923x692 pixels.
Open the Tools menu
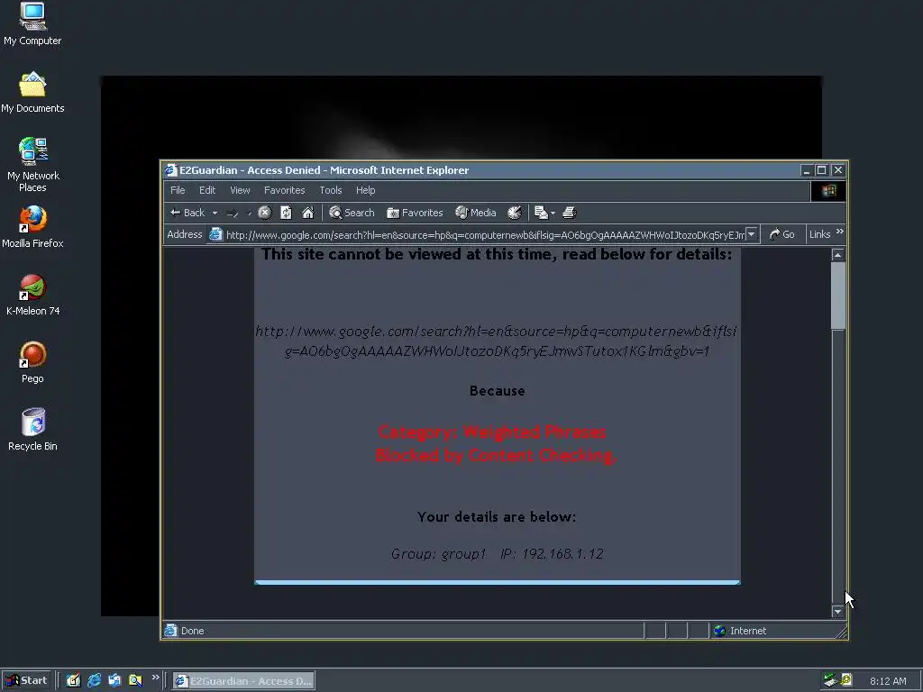click(x=331, y=190)
